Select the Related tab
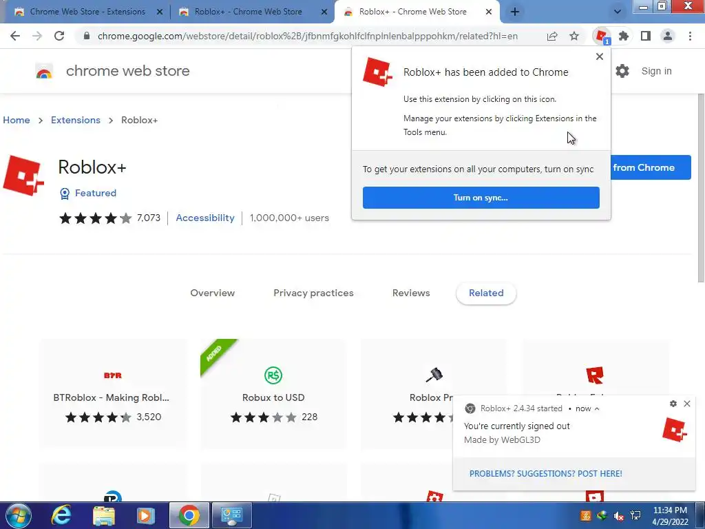Image resolution: width=705 pixels, height=529 pixels. click(486, 293)
